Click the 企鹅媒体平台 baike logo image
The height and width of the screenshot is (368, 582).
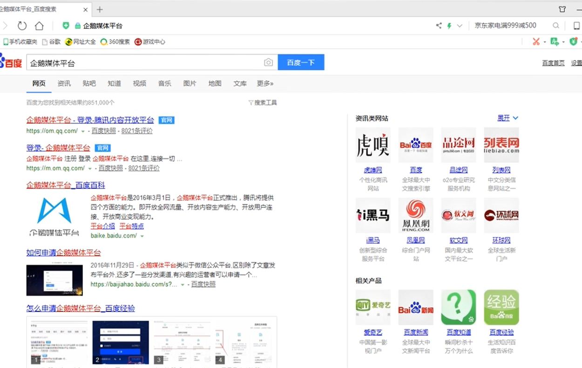[x=54, y=217]
